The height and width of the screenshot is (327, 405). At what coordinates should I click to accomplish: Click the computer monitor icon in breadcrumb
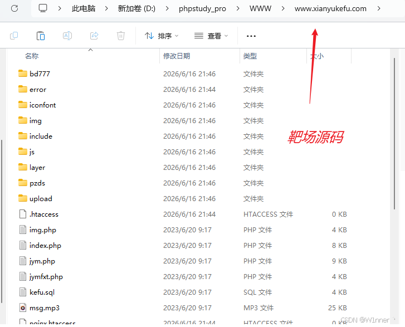pos(43,8)
